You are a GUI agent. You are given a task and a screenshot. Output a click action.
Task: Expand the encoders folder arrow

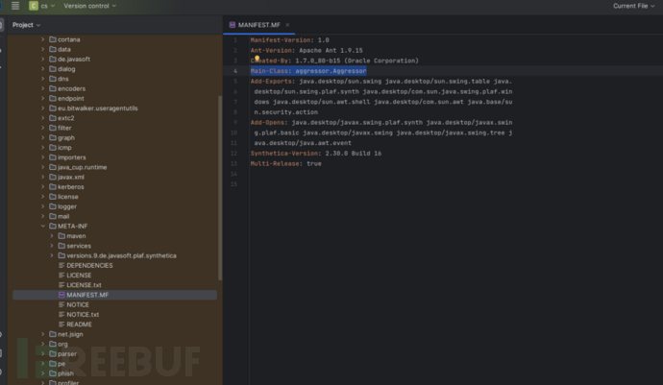(42, 88)
